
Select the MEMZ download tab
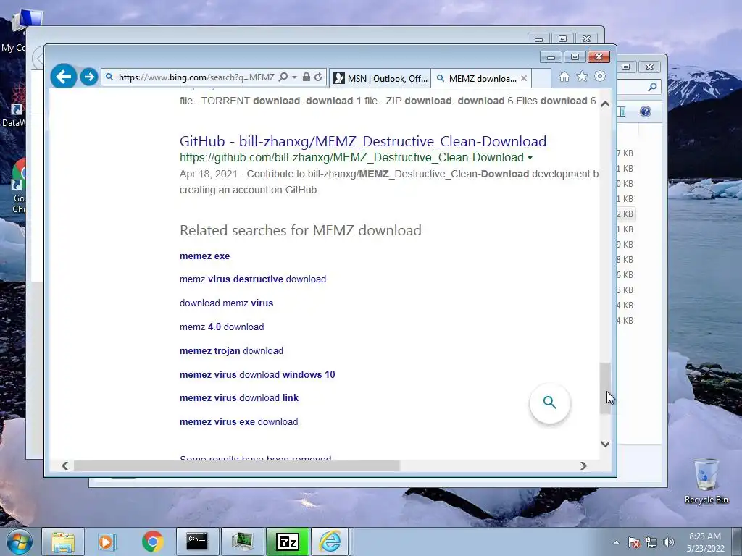(477, 78)
